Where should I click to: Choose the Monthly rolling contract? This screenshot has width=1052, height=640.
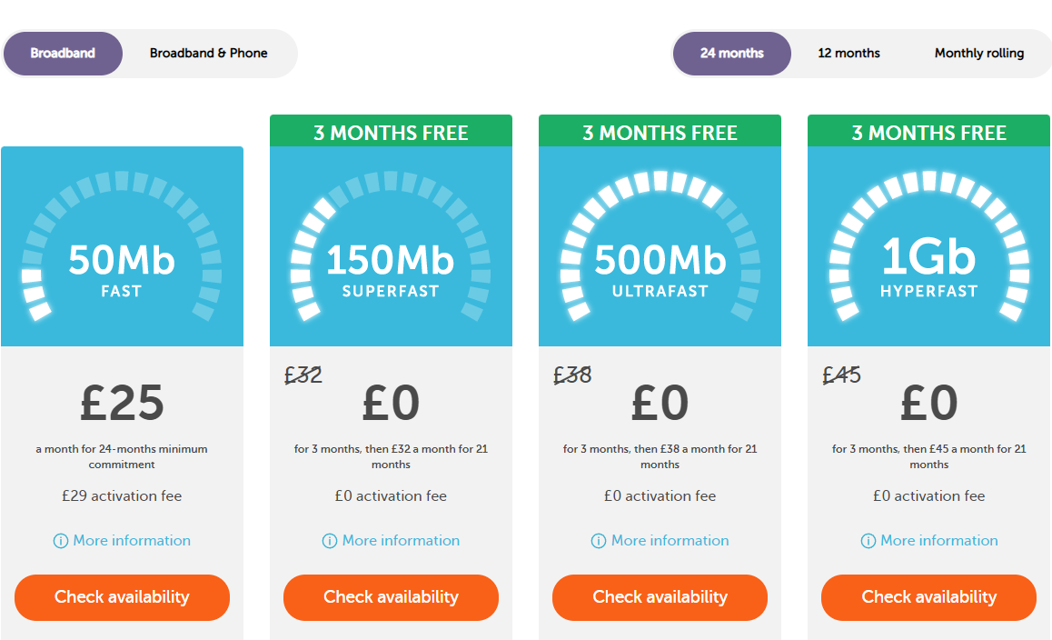(x=979, y=53)
